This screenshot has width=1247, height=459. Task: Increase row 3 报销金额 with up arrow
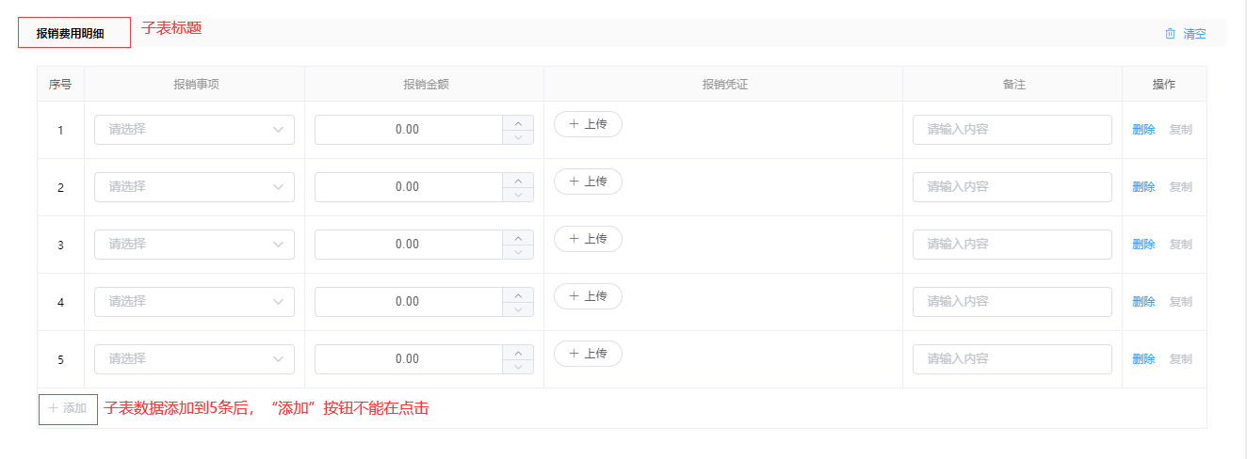(x=518, y=238)
